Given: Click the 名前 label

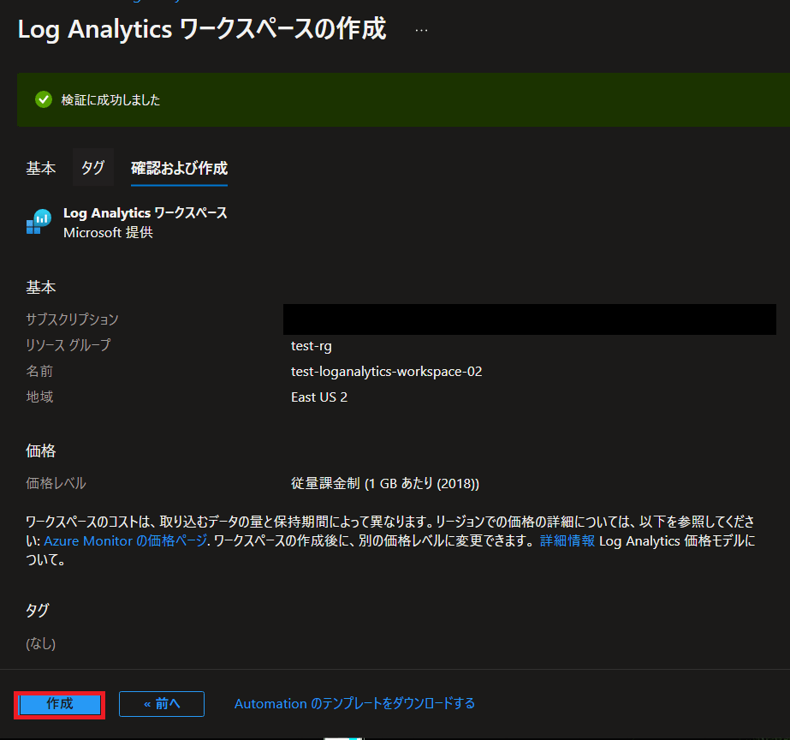Looking at the screenshot, I should click(x=39, y=372).
